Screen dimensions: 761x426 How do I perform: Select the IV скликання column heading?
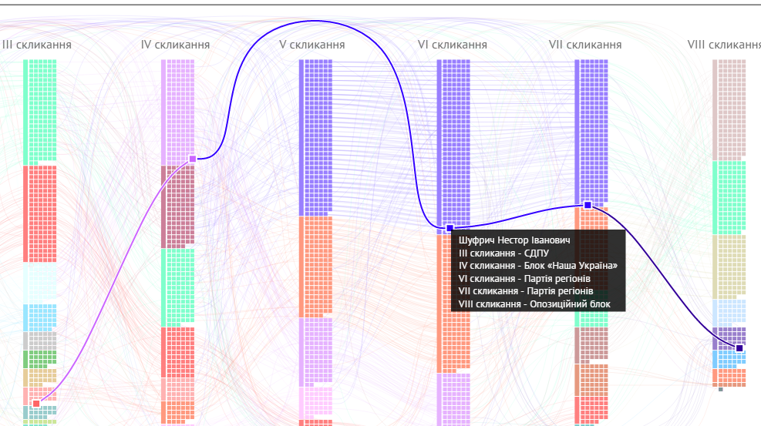point(175,45)
